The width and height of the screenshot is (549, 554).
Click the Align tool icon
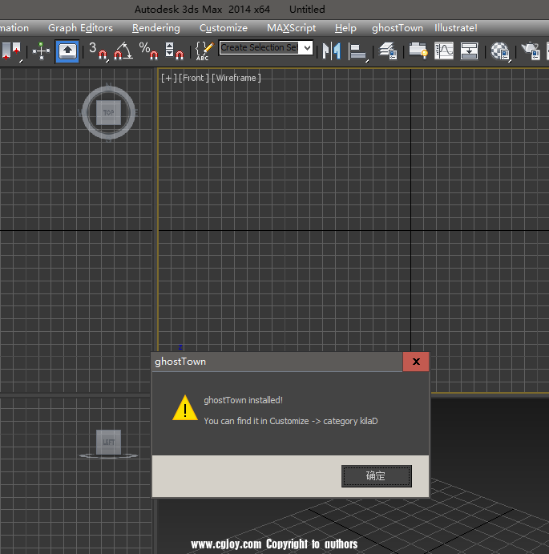(358, 51)
